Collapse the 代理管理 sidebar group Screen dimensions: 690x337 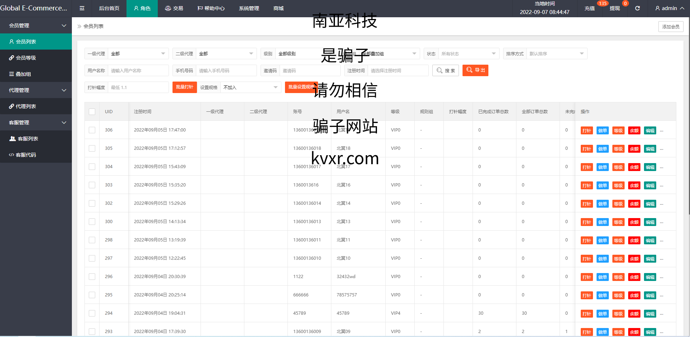point(36,90)
